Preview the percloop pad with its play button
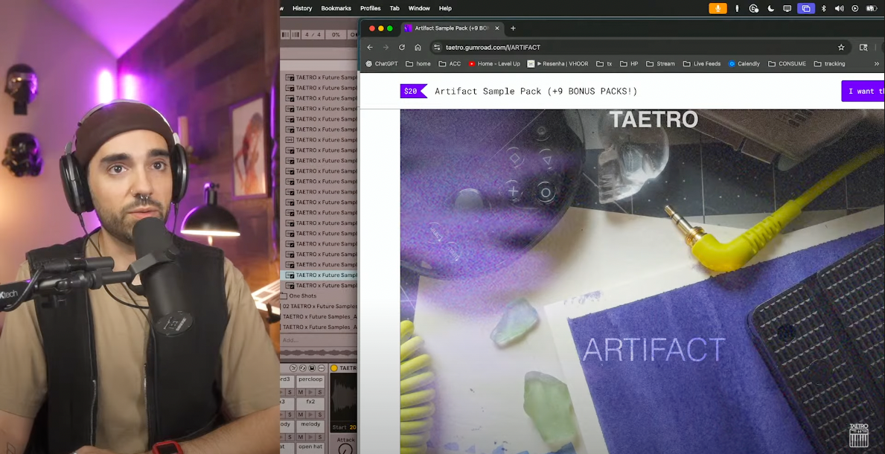 coord(310,392)
